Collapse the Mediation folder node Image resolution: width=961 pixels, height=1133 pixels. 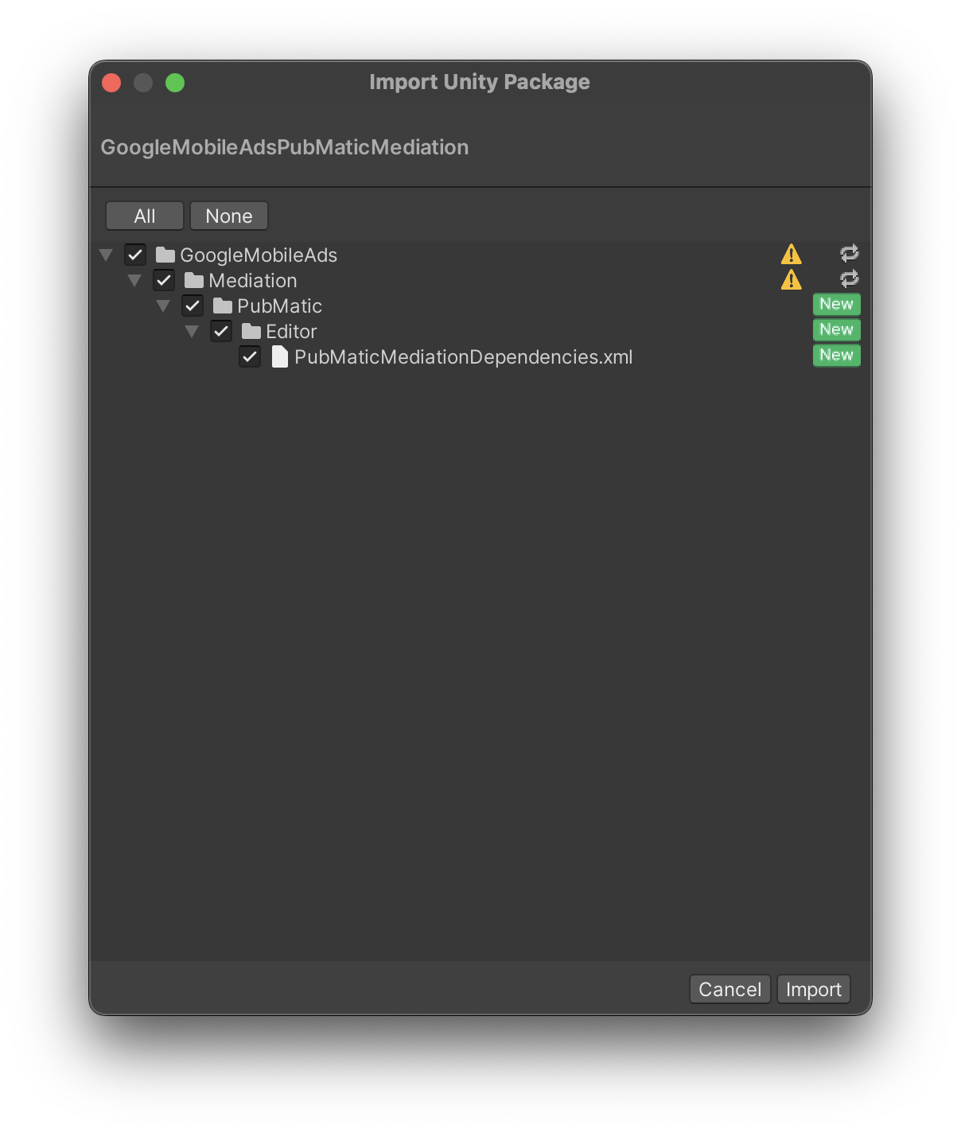[x=134, y=279]
